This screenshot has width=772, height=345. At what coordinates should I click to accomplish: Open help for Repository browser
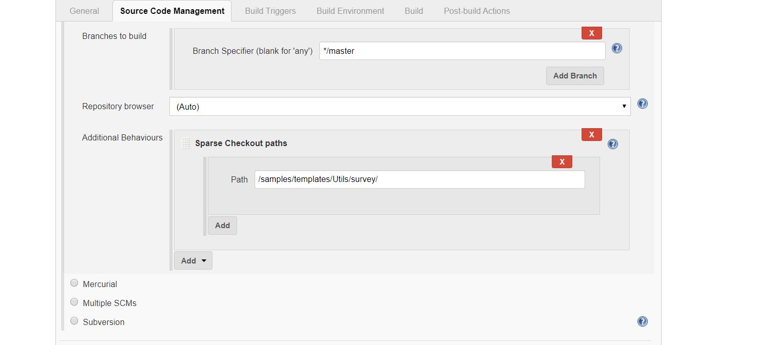[642, 104]
